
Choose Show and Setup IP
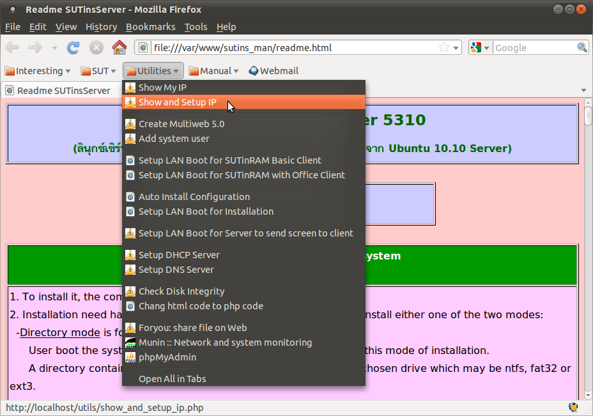tap(243, 102)
